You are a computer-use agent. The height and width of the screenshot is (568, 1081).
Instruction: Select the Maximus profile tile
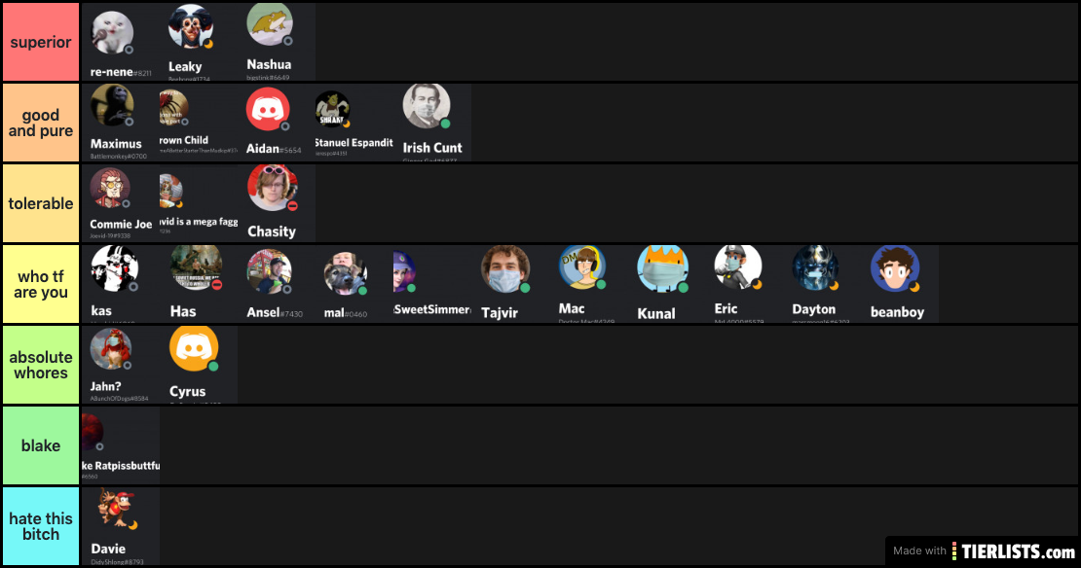tap(120, 123)
